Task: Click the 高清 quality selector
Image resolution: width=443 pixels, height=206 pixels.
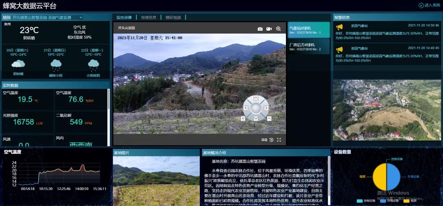Action: (264, 140)
